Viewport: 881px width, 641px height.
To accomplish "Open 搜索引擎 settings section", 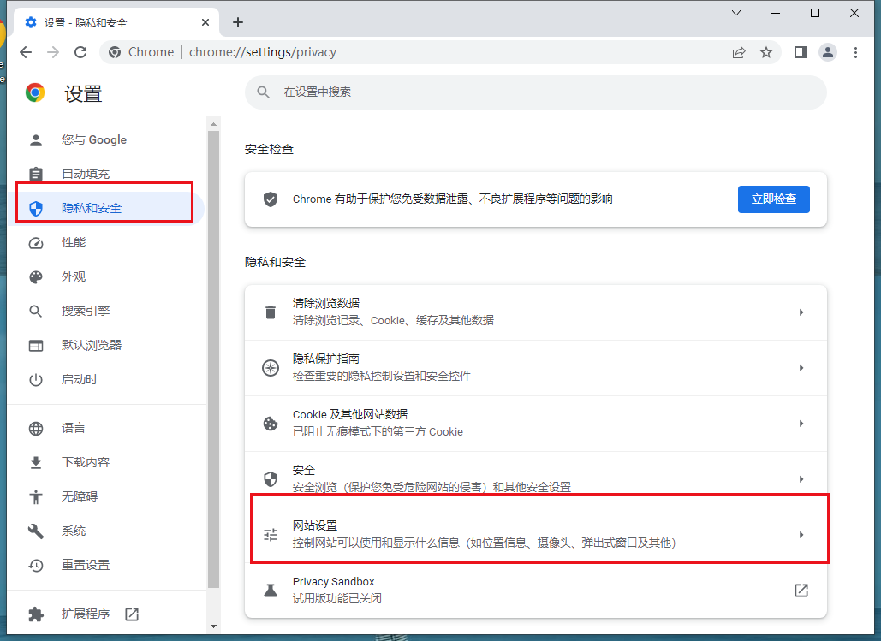I will tap(107, 312).
